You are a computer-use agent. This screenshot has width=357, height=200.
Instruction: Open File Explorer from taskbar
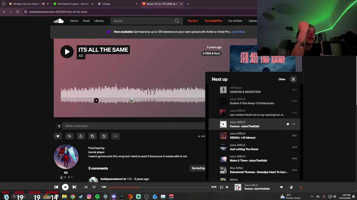tap(64, 196)
